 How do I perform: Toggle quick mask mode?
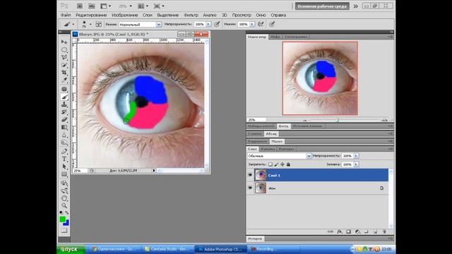(64, 231)
